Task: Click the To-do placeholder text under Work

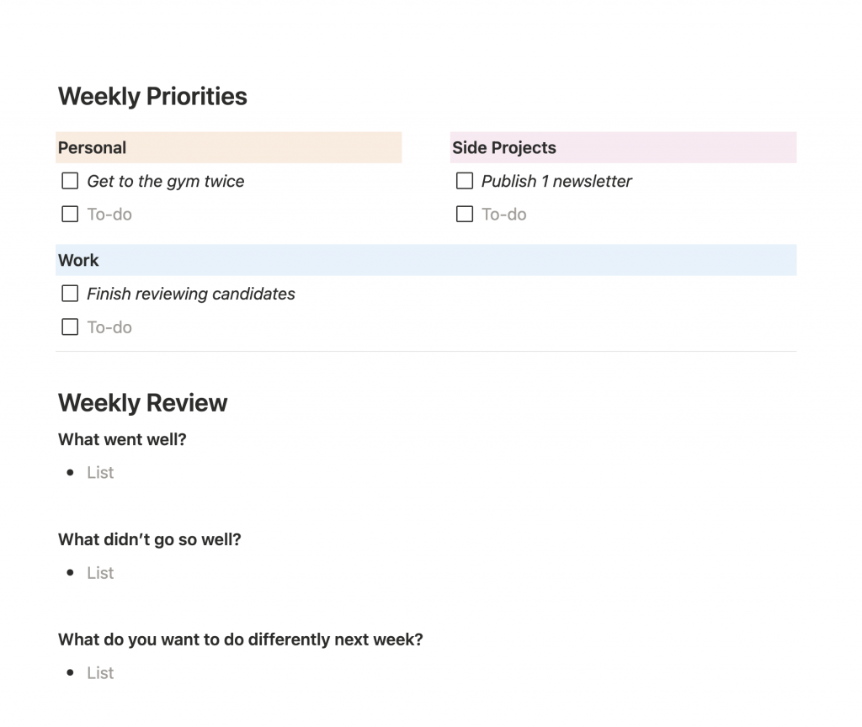Action: (x=109, y=327)
